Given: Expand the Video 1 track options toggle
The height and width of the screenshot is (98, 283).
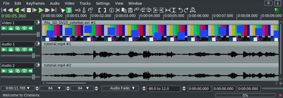Looking at the screenshot, I should click(x=38, y=22).
